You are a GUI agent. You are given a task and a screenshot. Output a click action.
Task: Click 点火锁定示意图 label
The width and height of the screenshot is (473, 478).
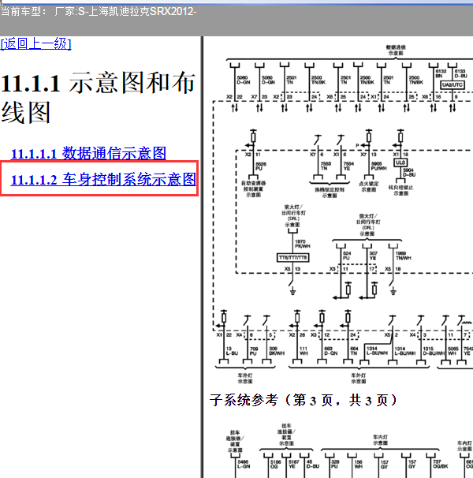369,187
